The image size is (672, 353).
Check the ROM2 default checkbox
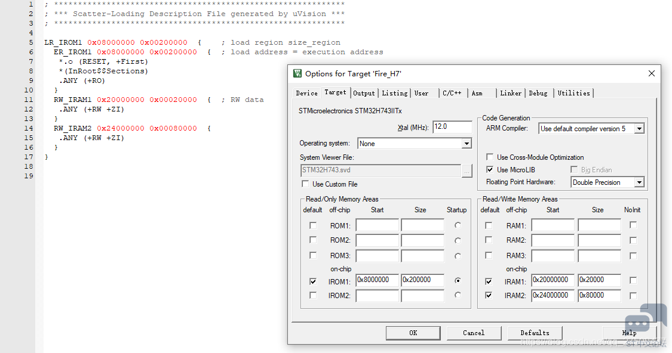pos(313,240)
